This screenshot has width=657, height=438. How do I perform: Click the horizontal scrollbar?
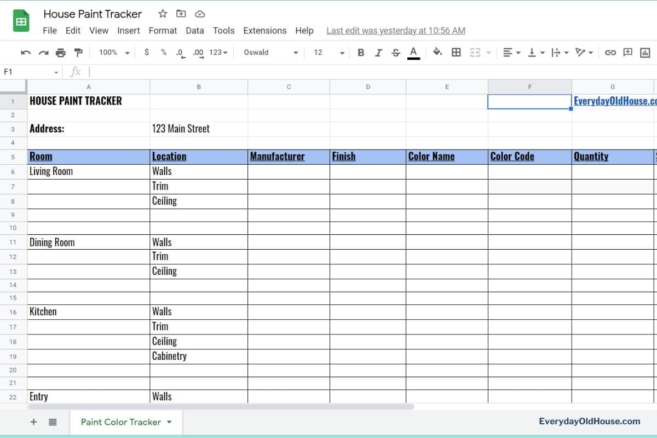[x=221, y=406]
